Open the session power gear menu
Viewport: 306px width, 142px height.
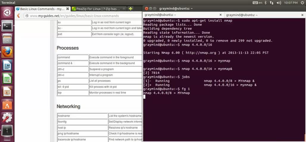tap(302, 3)
